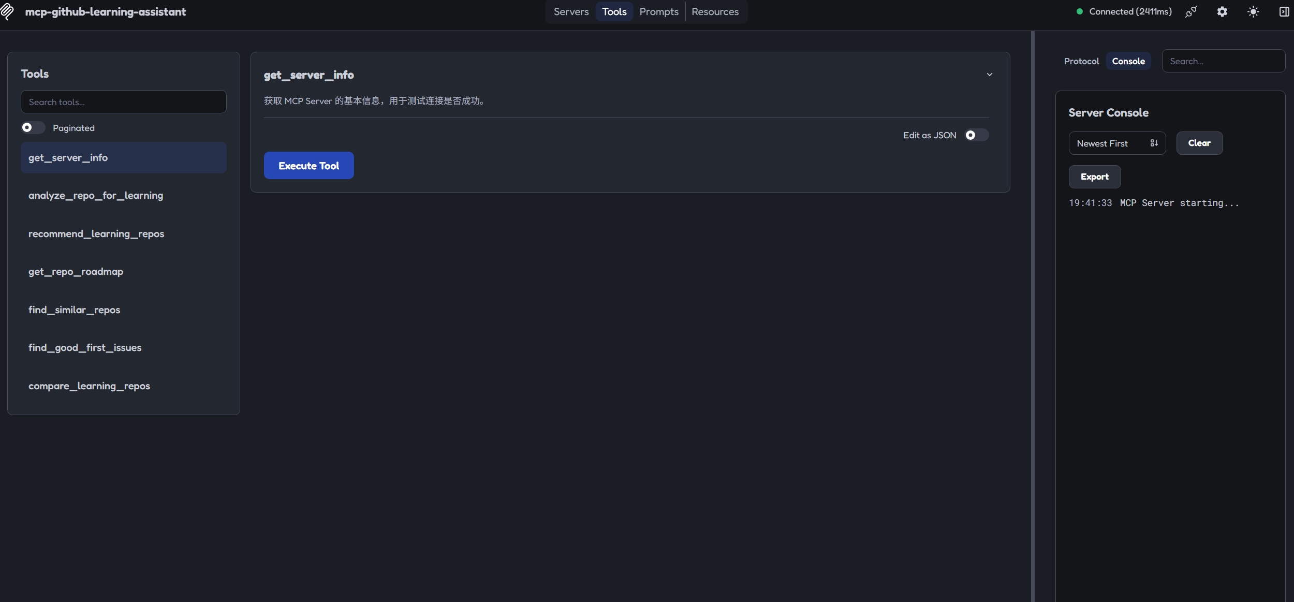
Task: Open the compare_learning_repos tool
Action: [x=124, y=386]
